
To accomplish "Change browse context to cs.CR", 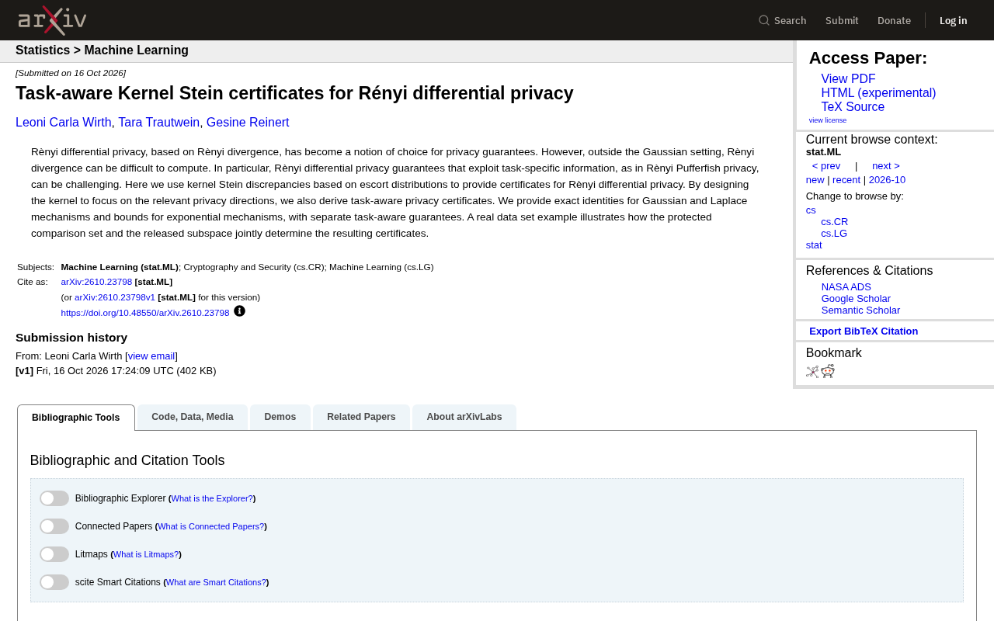I will (835, 222).
